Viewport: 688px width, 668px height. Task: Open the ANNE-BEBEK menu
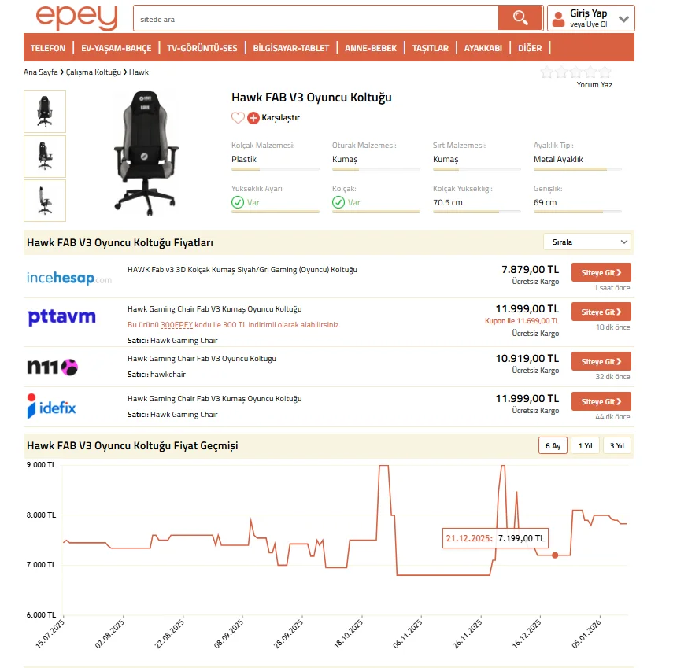click(x=371, y=48)
